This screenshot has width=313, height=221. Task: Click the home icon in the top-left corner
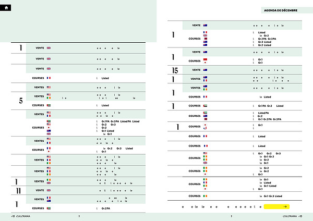(x=6, y=8)
